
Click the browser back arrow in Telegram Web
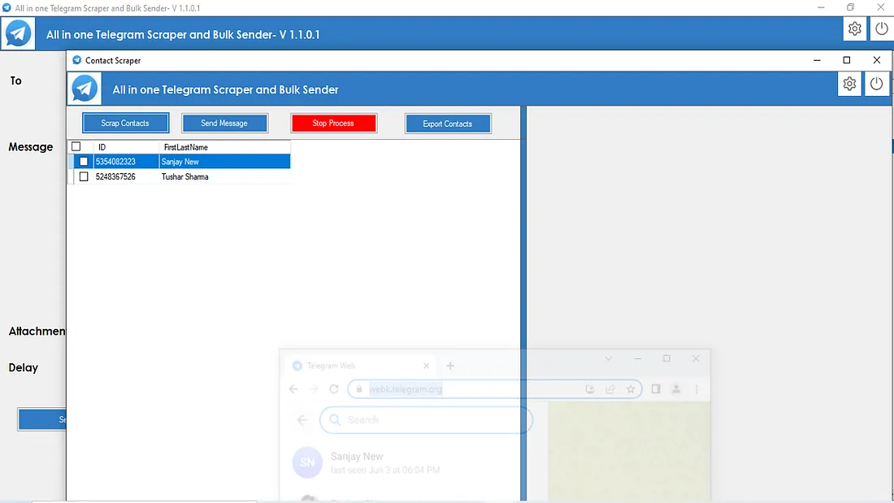coord(293,389)
